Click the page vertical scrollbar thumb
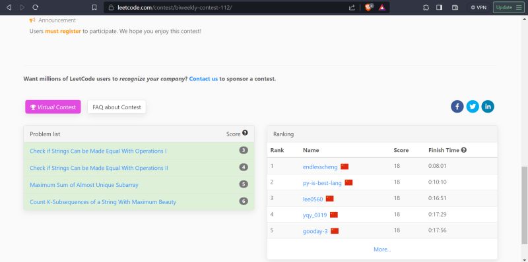Screen dimensions: 528x262 coord(524,205)
